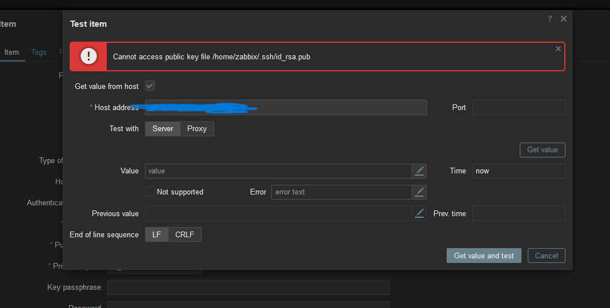
Task: Click the error text about id_rsa.pub
Action: (x=212, y=56)
